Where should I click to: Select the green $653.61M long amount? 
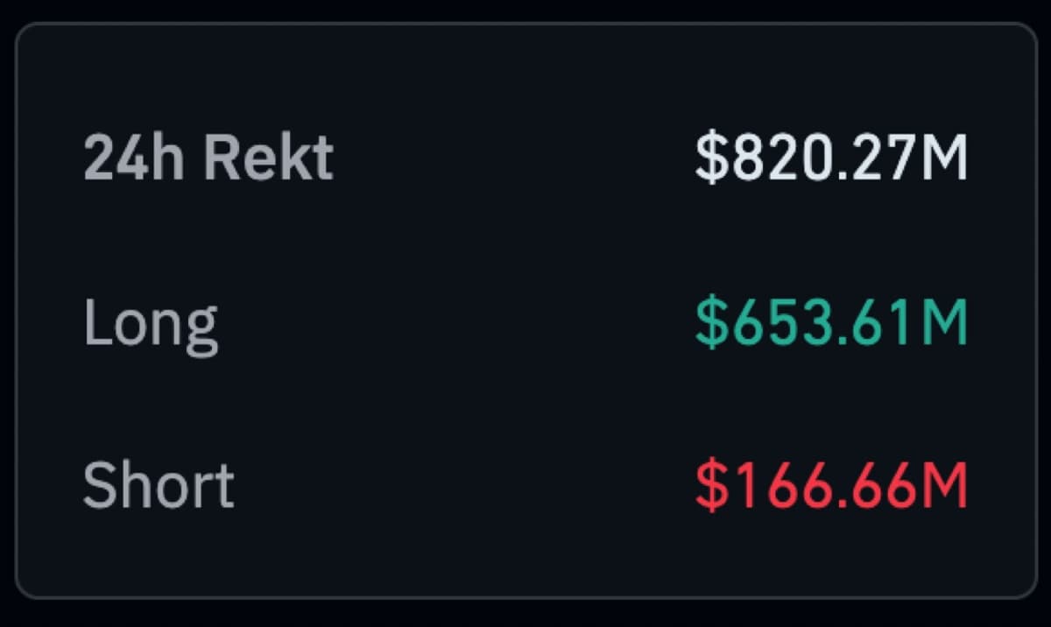831,323
